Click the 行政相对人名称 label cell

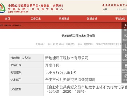click(x=26, y=58)
